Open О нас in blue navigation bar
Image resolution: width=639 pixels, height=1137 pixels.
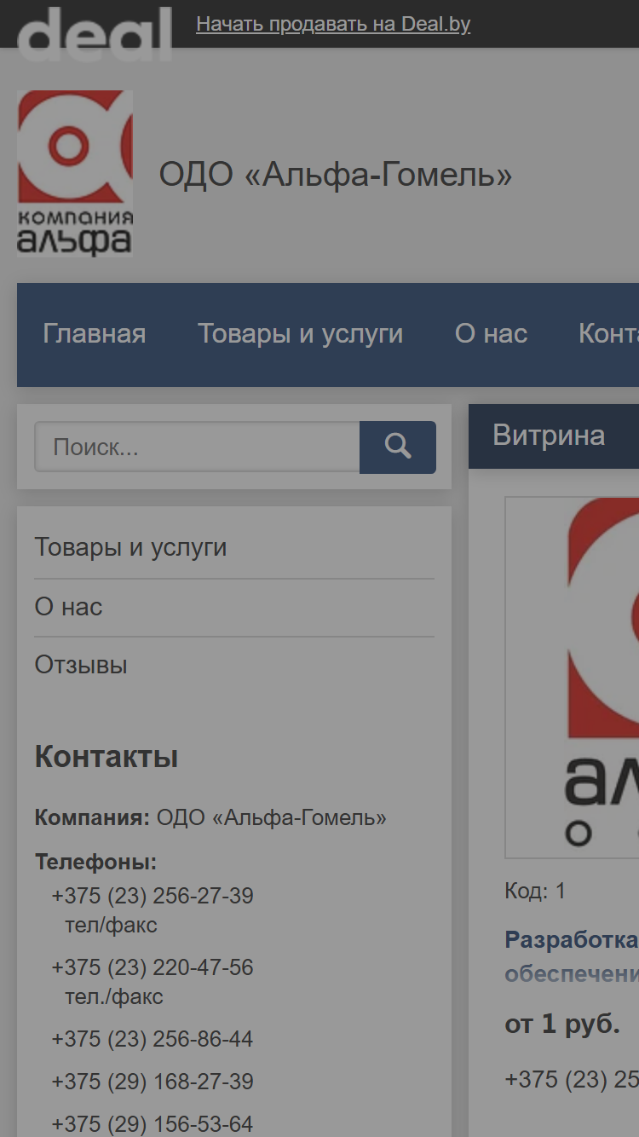(491, 333)
